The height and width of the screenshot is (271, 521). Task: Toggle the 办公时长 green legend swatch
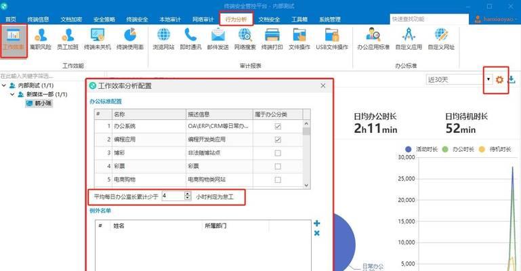[x=445, y=149]
